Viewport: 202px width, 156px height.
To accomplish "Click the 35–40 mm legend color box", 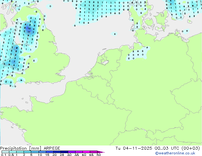I will click(79, 152).
